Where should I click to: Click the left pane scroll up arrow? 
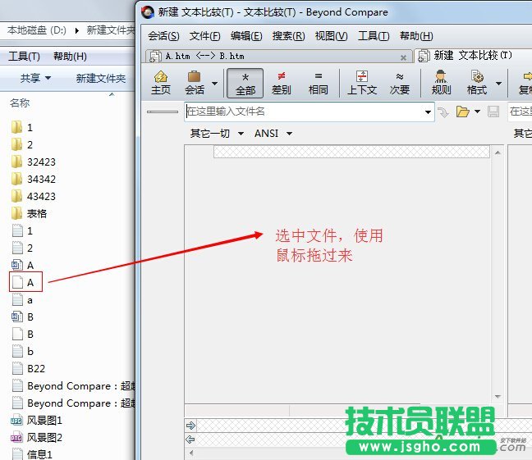tap(498, 153)
